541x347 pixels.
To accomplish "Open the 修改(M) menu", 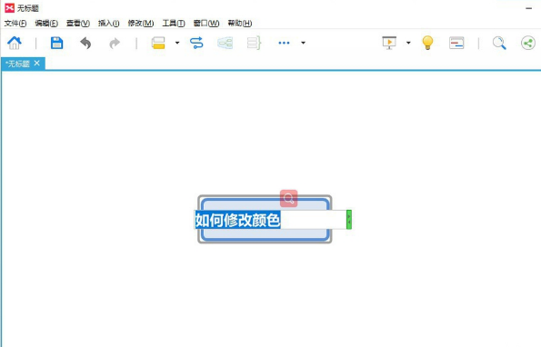I will (x=141, y=23).
